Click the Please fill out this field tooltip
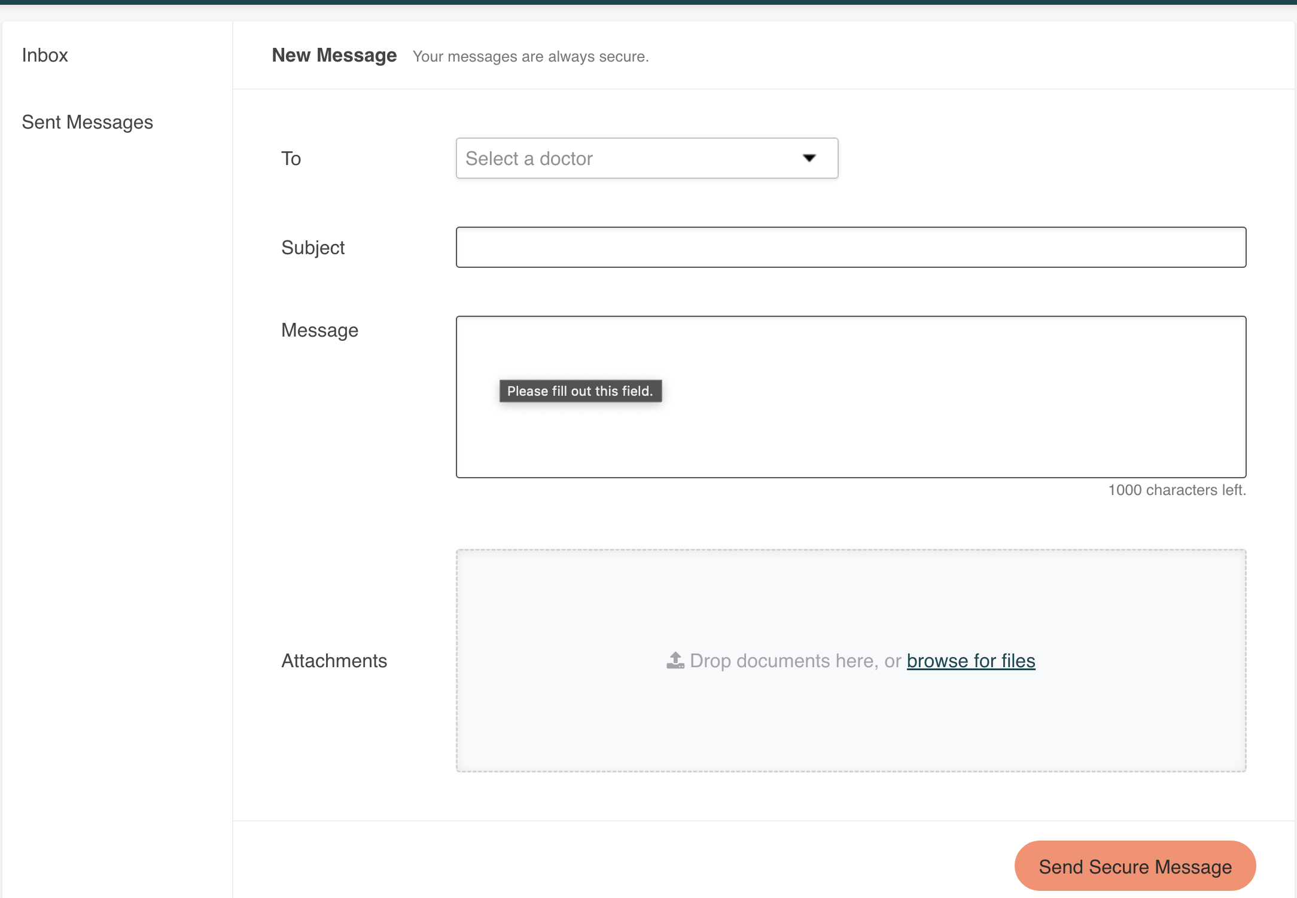 tap(580, 391)
